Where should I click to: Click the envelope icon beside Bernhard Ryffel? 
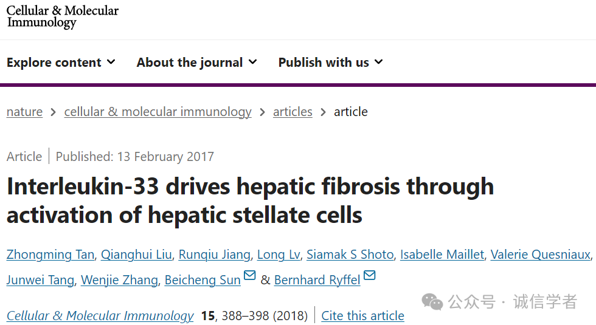(370, 275)
